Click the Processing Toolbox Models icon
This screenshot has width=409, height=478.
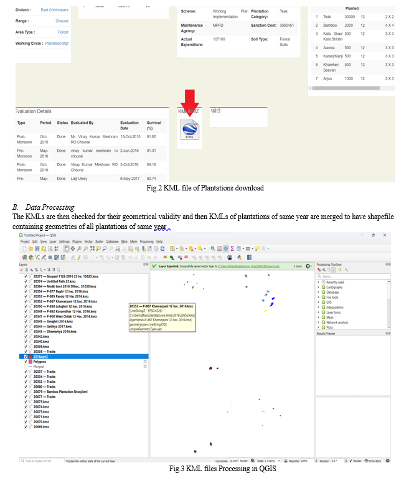click(319, 269)
